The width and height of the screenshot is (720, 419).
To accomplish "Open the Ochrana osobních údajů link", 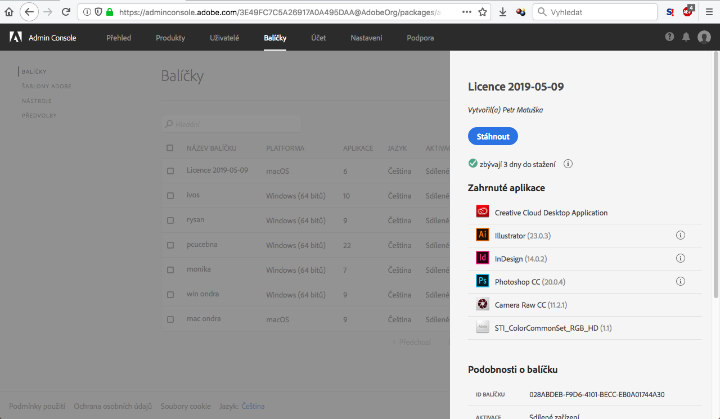I will coord(113,406).
